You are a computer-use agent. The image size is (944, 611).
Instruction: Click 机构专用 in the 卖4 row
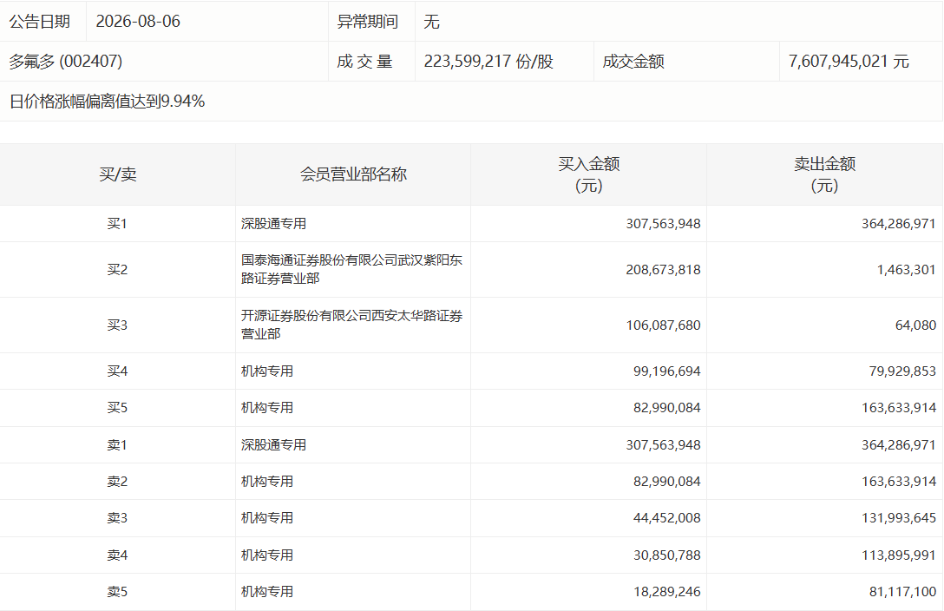coord(266,555)
